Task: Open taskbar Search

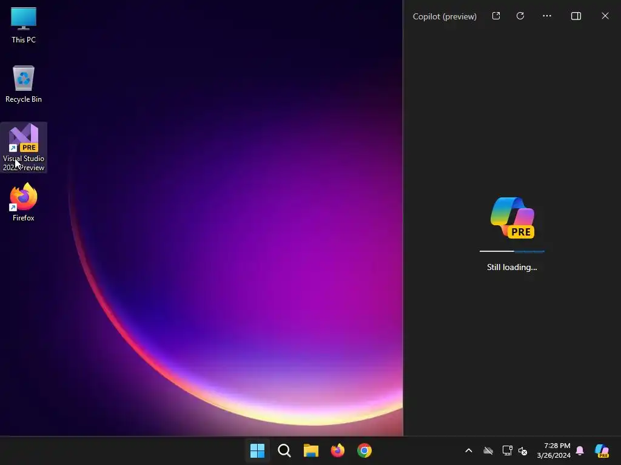Action: 284,450
